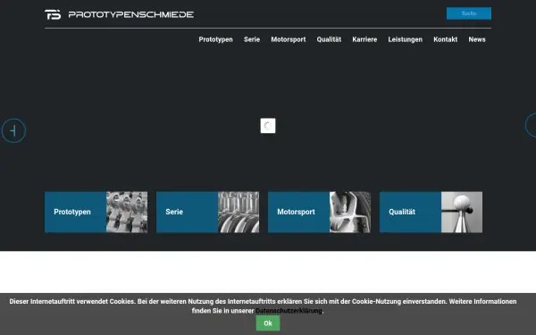The width and height of the screenshot is (536, 335).
Task: Go to the Kontakt page
Action: 446,39
